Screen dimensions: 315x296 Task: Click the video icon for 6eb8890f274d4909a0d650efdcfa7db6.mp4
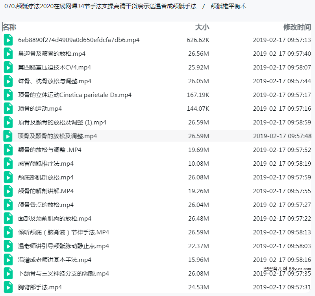8,40
